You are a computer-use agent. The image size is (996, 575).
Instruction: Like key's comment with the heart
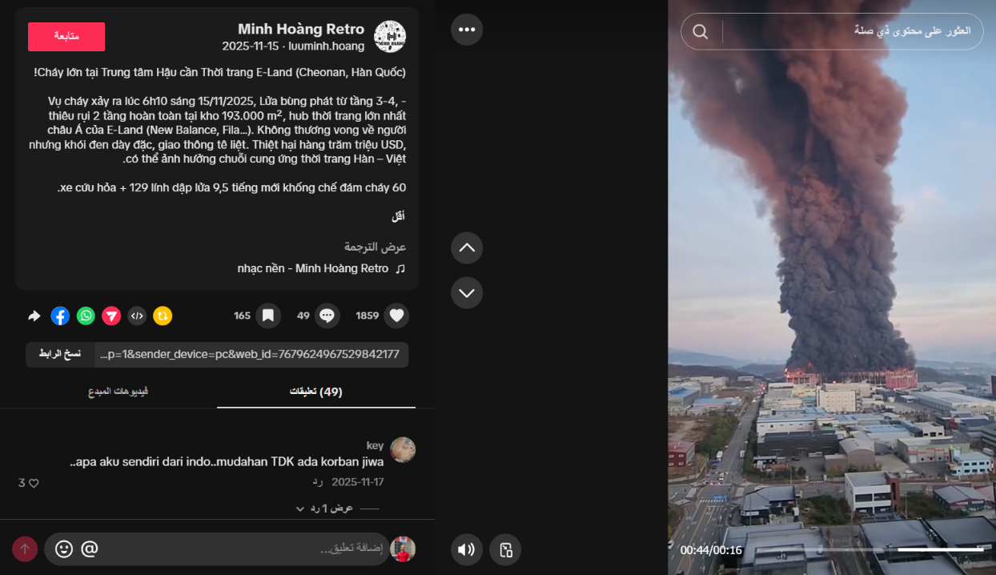point(34,483)
